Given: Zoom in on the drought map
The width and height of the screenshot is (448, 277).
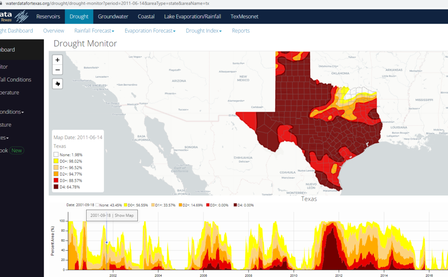Looking at the screenshot, I should pos(57,60).
